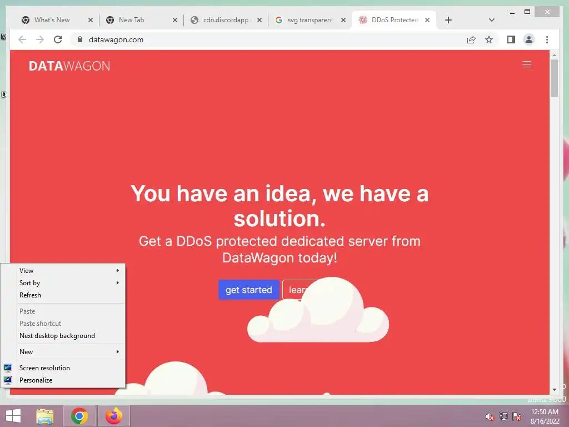Click the scrollbar down arrow
The image size is (569, 427).
(554, 390)
